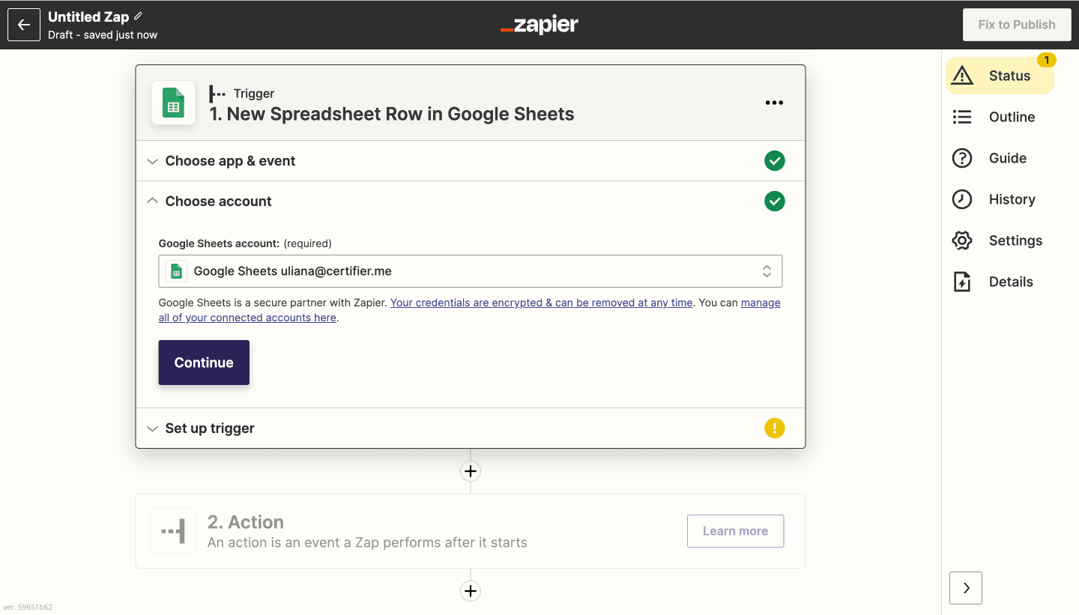Click yellow warning icon beside Set up trigger
Viewport: 1079px width, 615px height.
point(775,428)
